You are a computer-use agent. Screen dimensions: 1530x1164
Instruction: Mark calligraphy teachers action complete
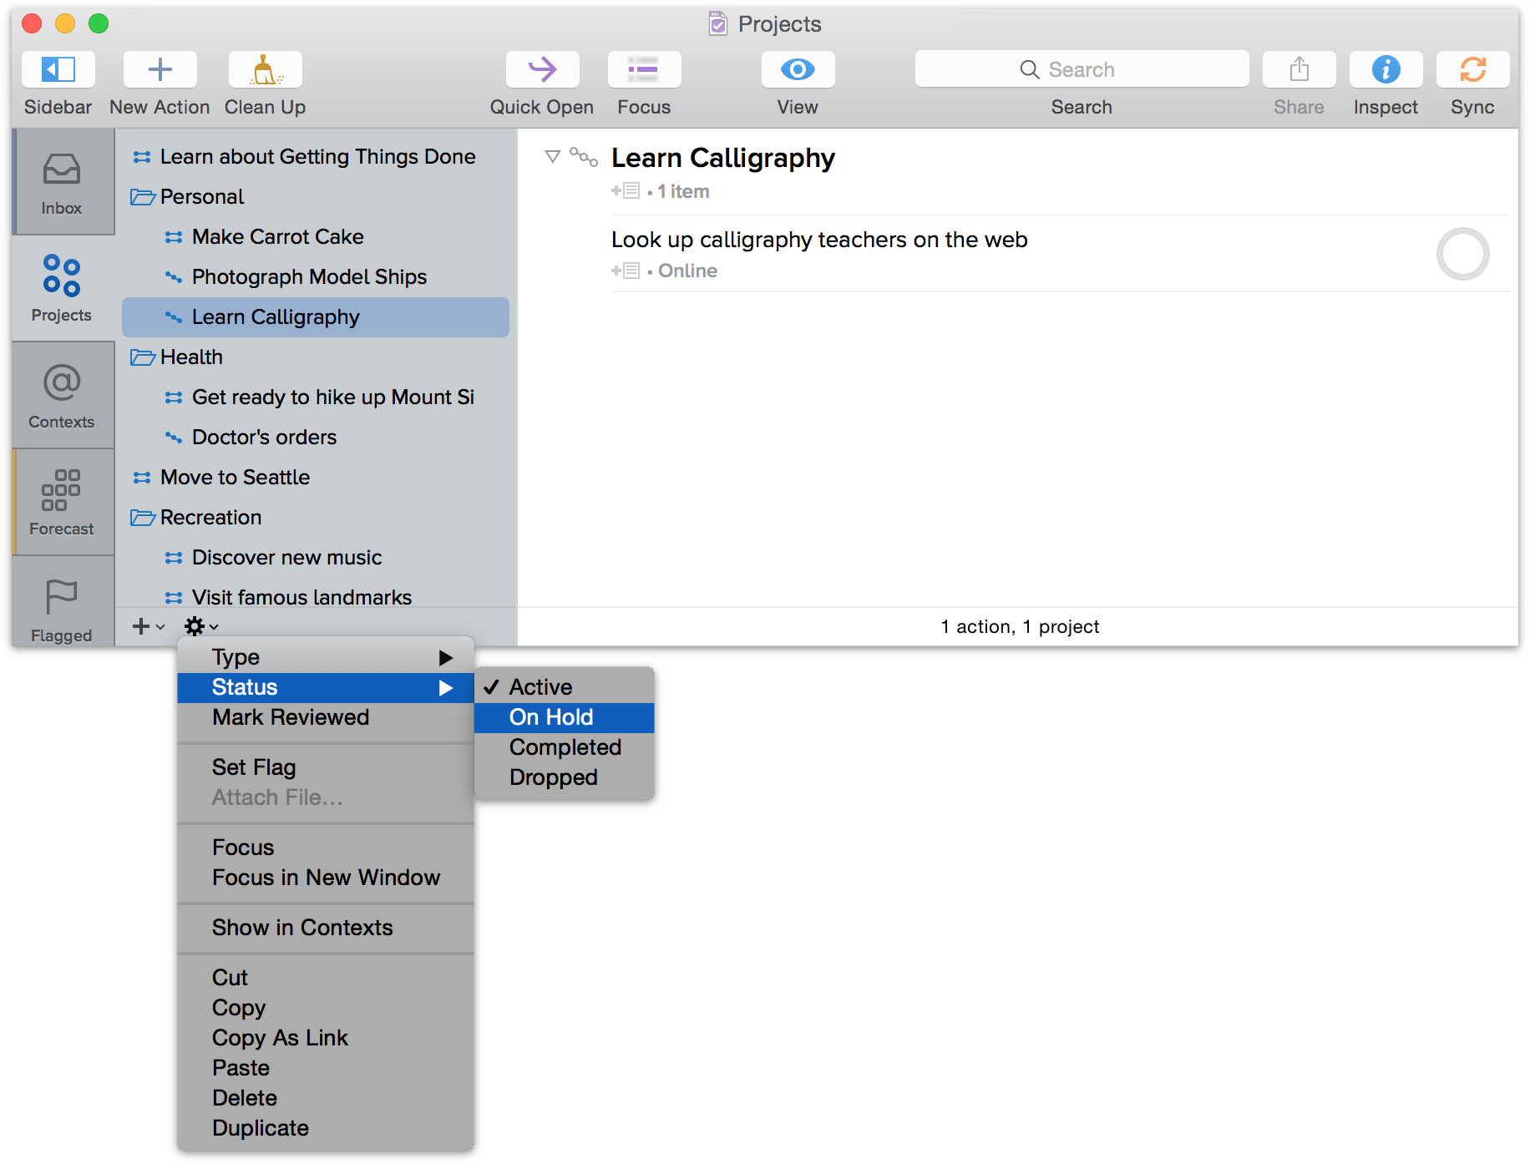click(x=1462, y=254)
